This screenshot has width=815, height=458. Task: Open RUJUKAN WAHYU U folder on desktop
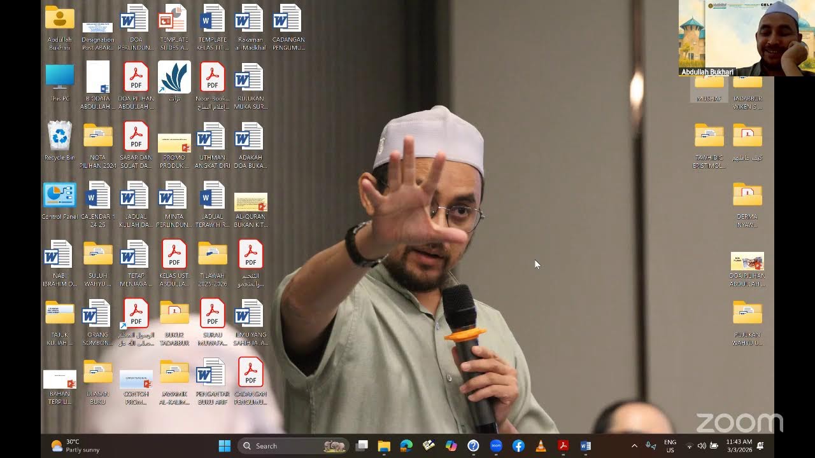[748, 323]
